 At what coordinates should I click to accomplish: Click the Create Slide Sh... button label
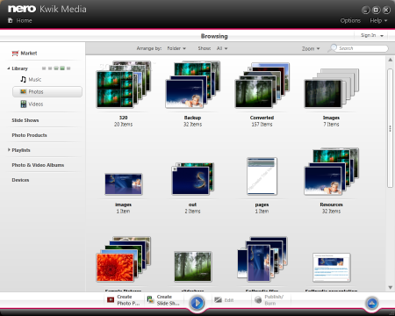click(x=168, y=300)
